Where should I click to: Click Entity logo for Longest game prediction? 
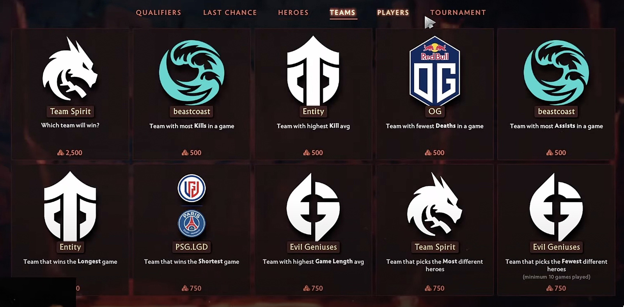(70, 206)
